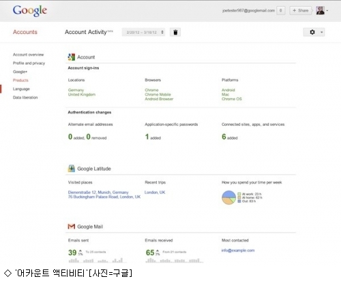Viewport: 341px width, 281px height.
Task: Click Mac platform entry
Action: coord(225,95)
